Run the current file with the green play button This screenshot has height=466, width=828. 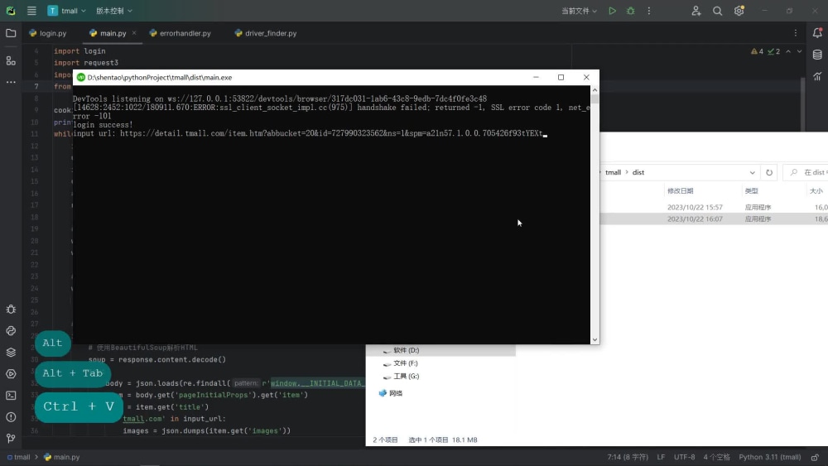pos(612,11)
